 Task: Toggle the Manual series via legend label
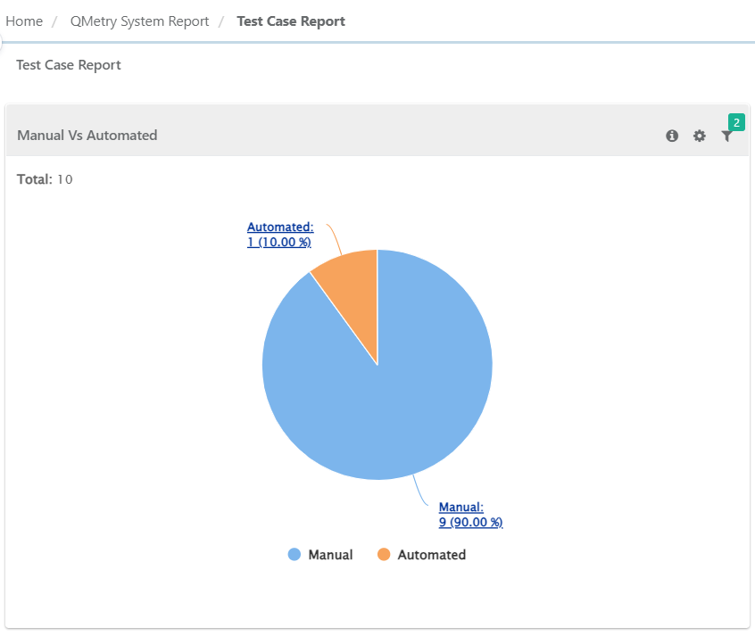pyautogui.click(x=330, y=555)
